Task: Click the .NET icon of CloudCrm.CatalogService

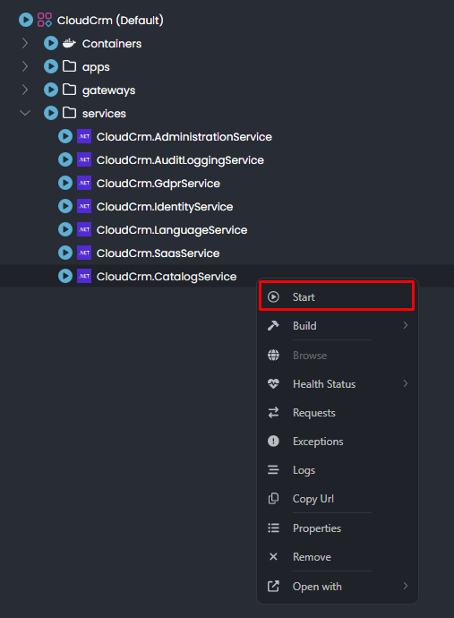Action: click(x=84, y=276)
